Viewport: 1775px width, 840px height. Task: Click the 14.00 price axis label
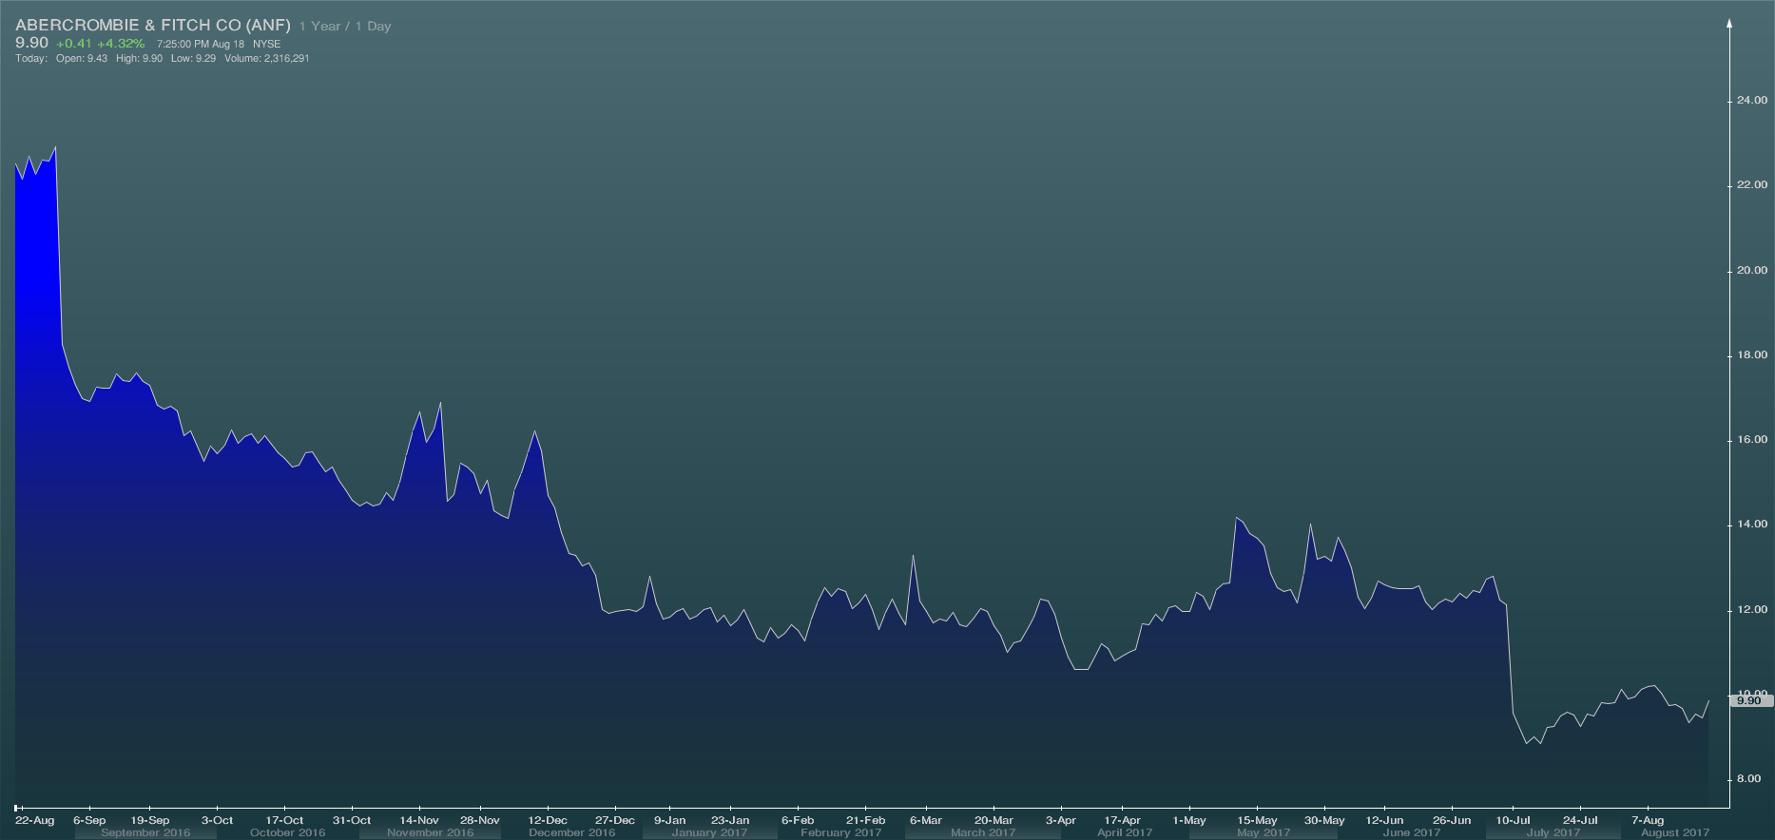(1752, 524)
